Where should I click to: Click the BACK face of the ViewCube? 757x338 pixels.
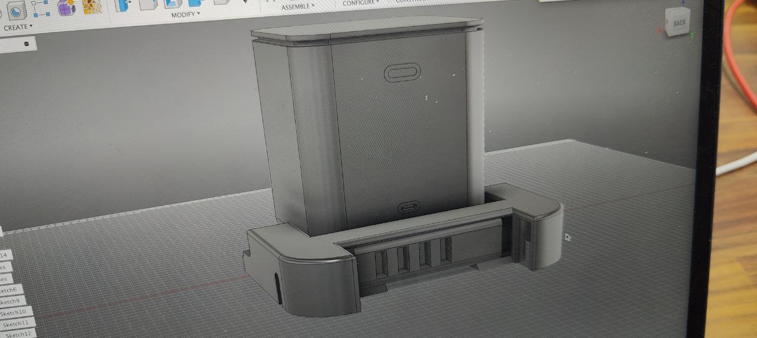tap(678, 23)
